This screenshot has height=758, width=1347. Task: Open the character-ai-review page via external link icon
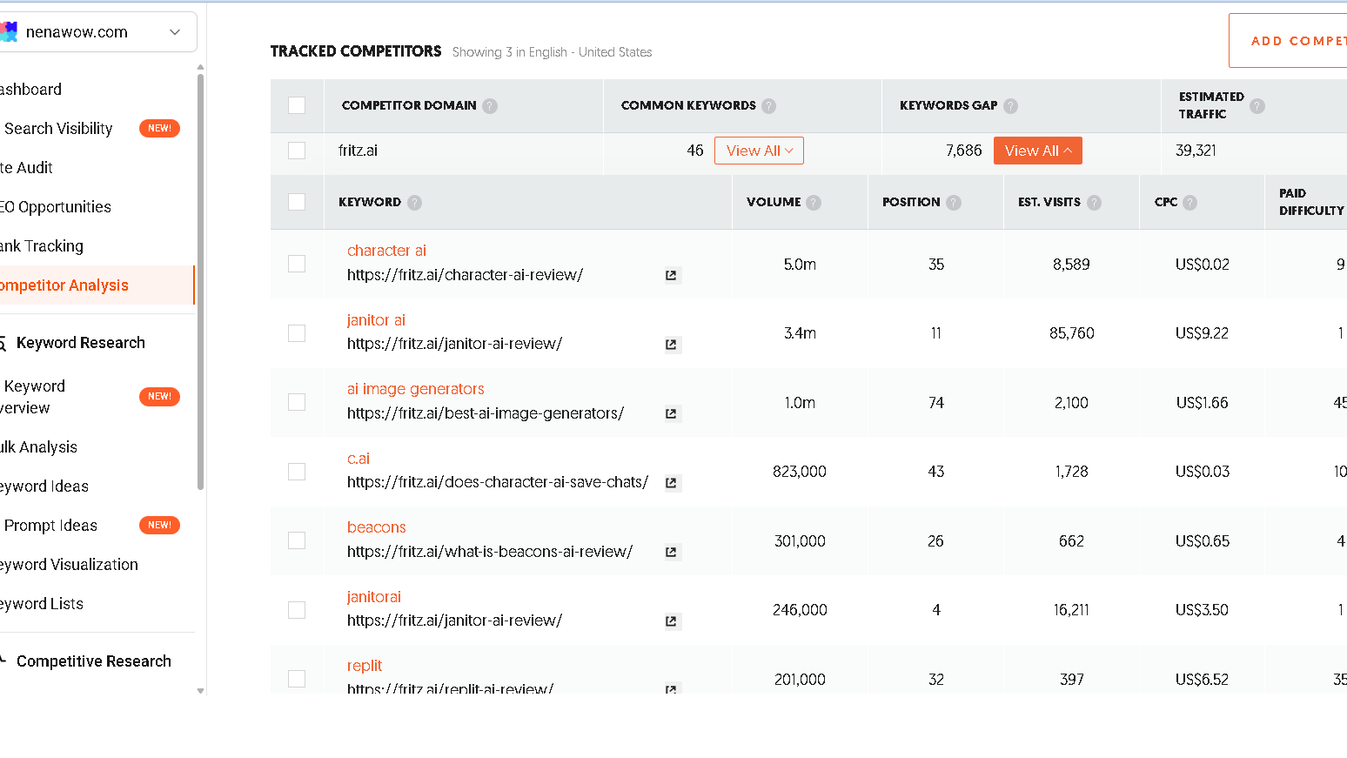(671, 275)
